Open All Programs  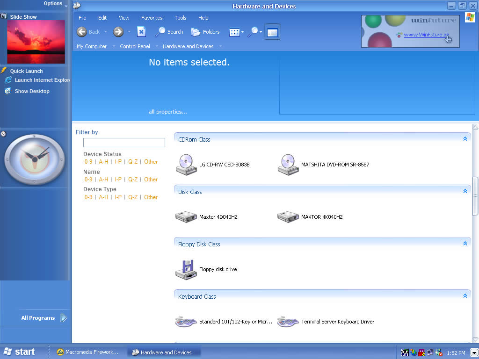pyautogui.click(x=44, y=318)
